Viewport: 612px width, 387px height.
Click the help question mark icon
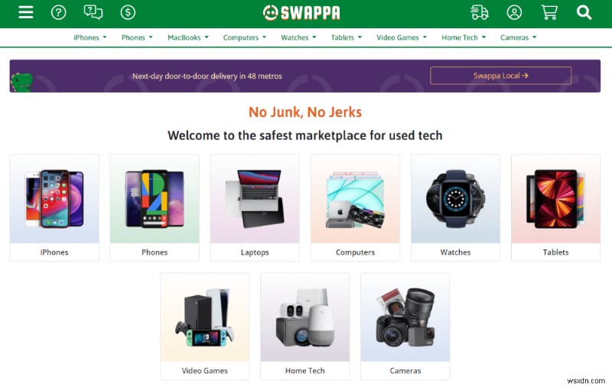click(59, 12)
